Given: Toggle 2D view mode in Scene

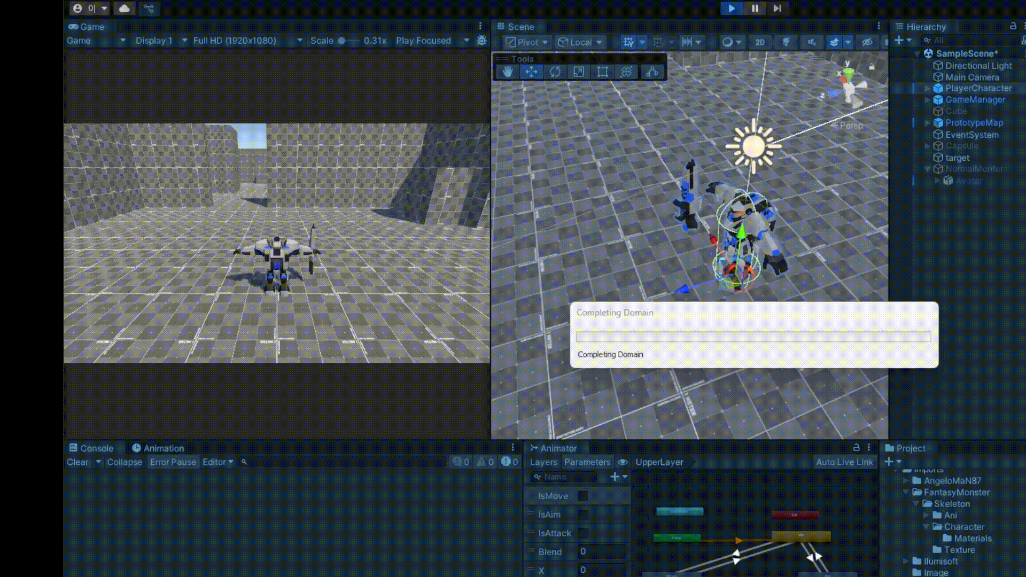Looking at the screenshot, I should click(759, 42).
